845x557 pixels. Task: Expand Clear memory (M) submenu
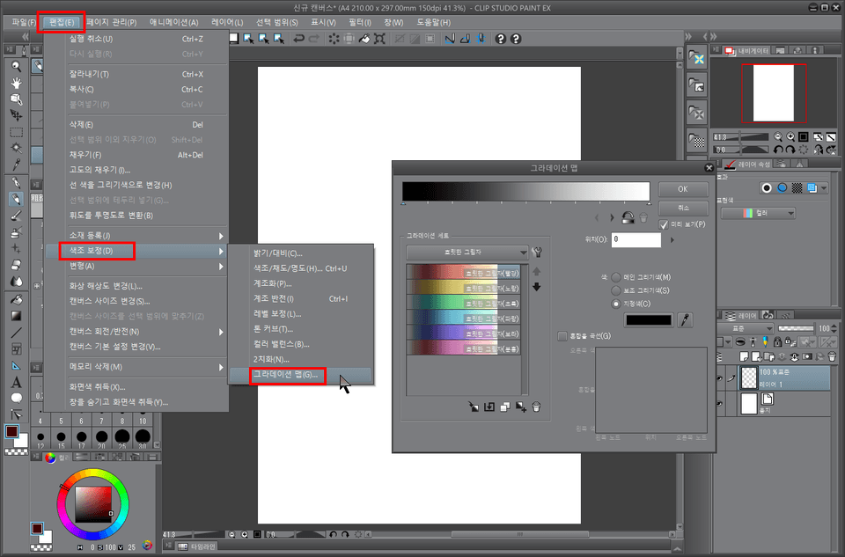click(x=221, y=368)
